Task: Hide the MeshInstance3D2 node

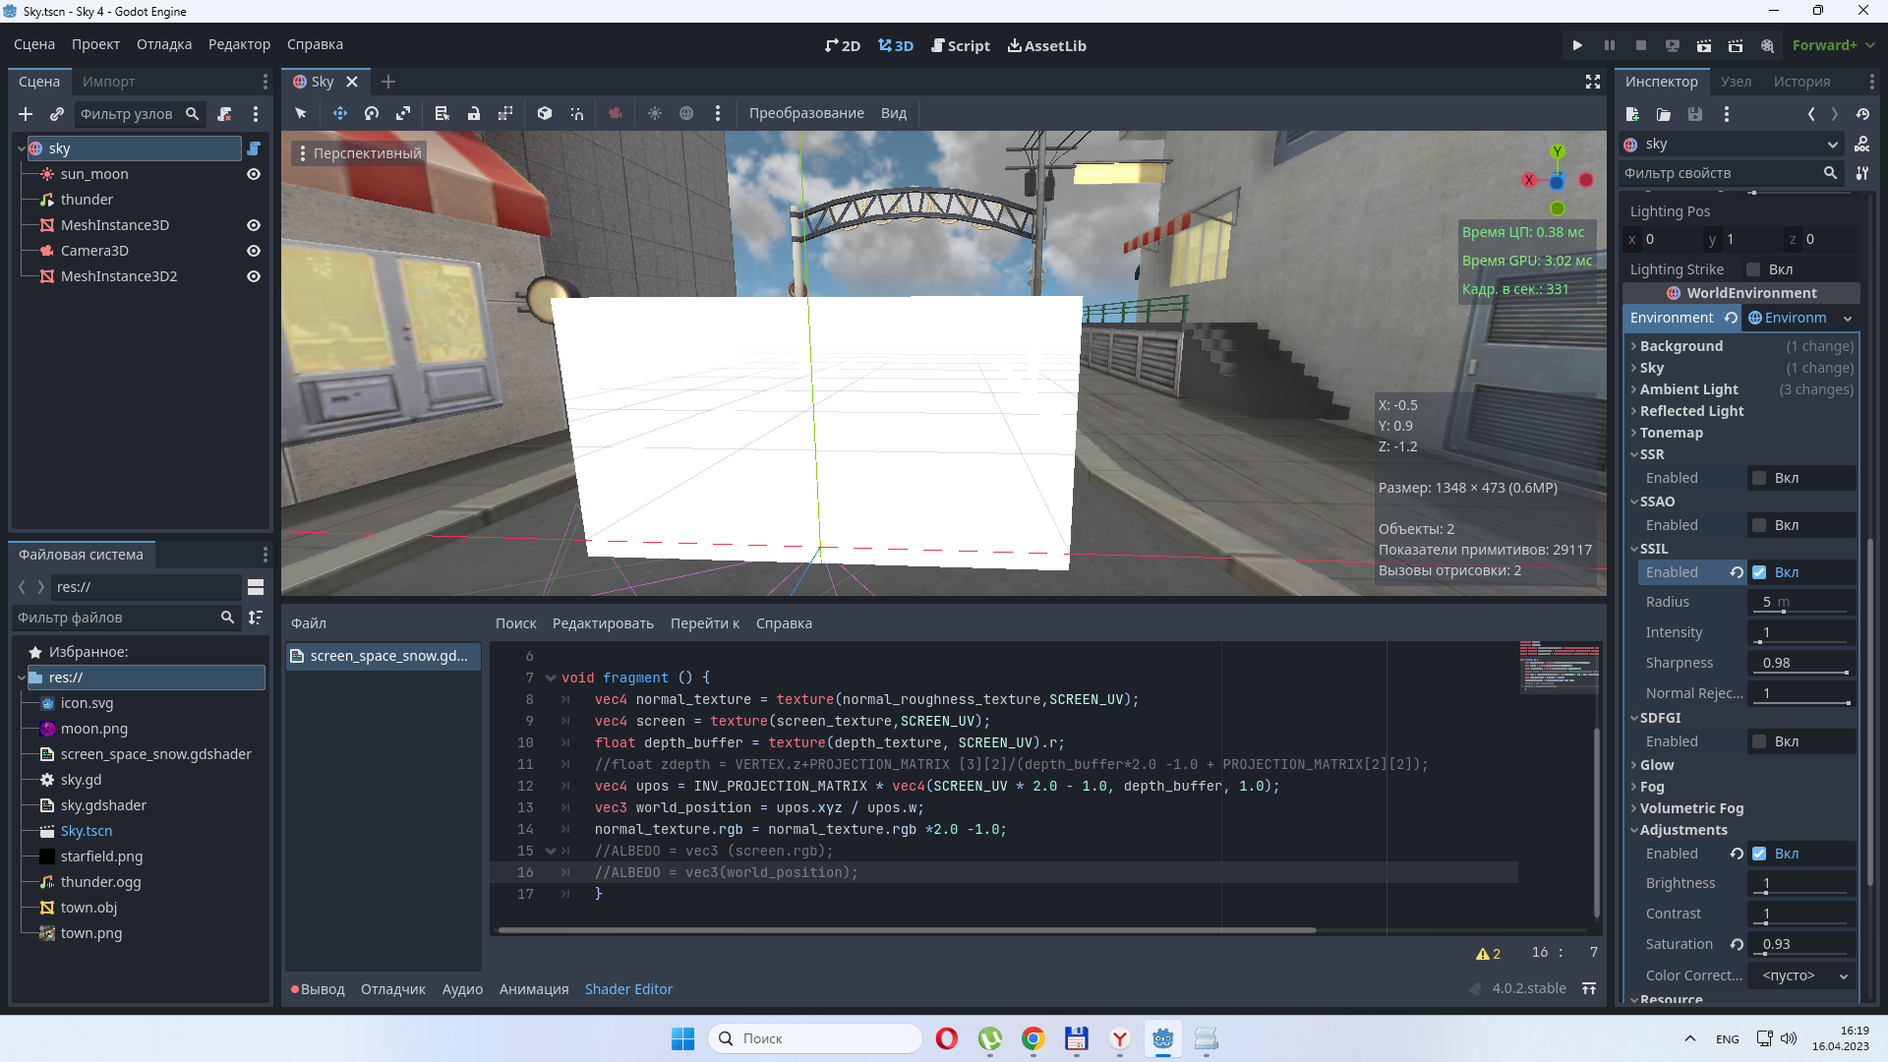Action: [x=254, y=276]
